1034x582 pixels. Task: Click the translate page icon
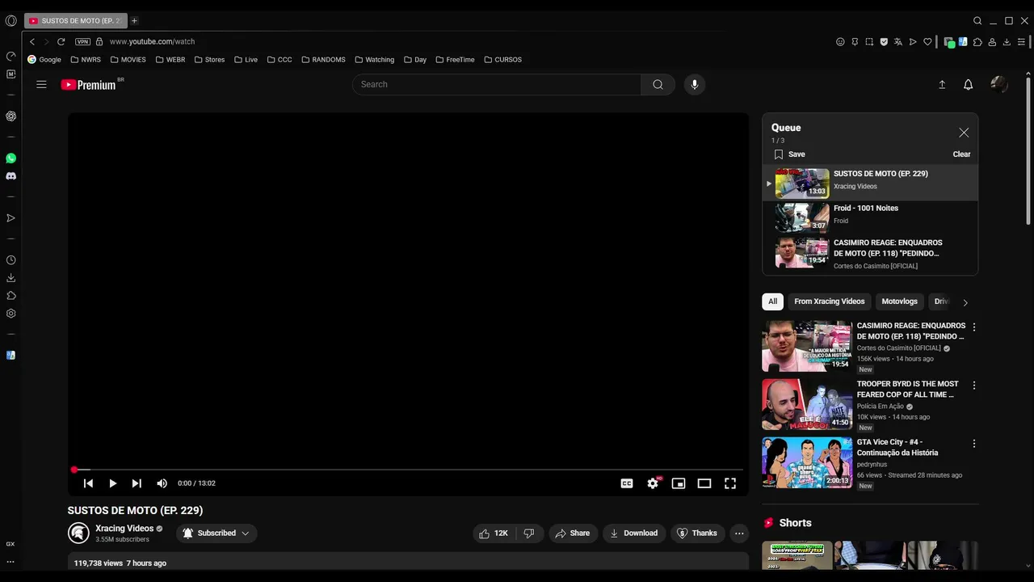pyautogui.click(x=898, y=42)
